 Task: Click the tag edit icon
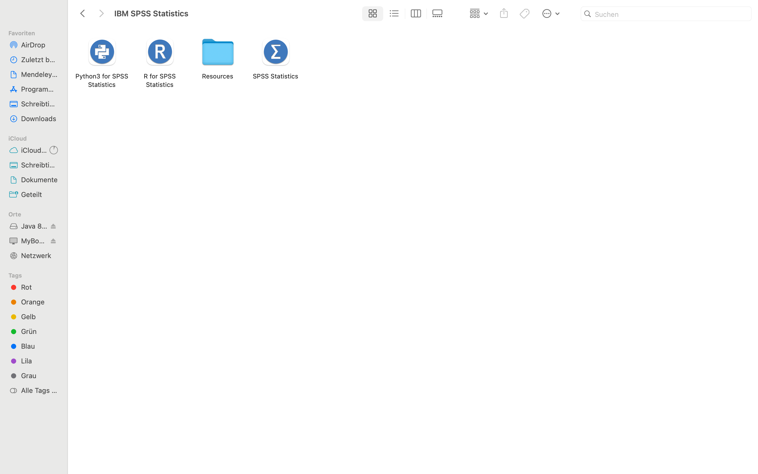(x=525, y=13)
